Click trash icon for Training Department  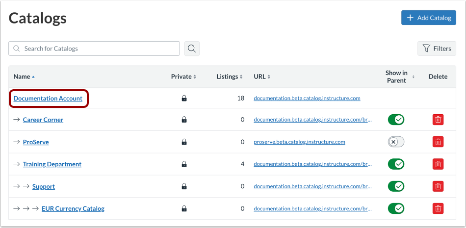438,164
